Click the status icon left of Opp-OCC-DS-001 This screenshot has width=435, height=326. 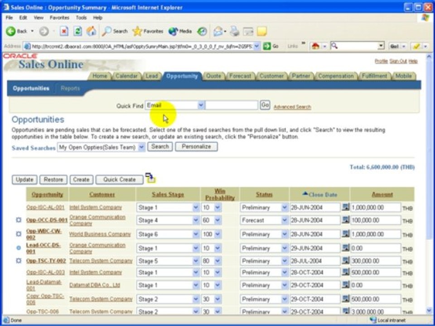pos(19,220)
